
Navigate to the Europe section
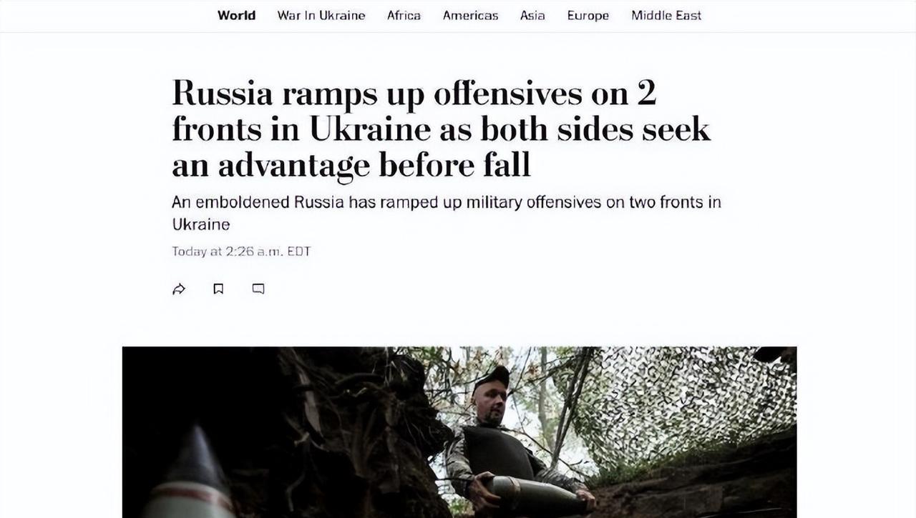588,15
